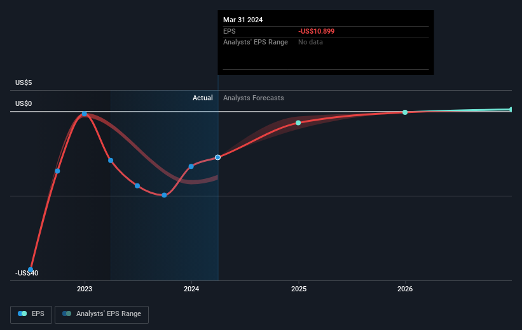522x330 pixels.
Task: Toggle the EPS legend series
Action: point(31,314)
